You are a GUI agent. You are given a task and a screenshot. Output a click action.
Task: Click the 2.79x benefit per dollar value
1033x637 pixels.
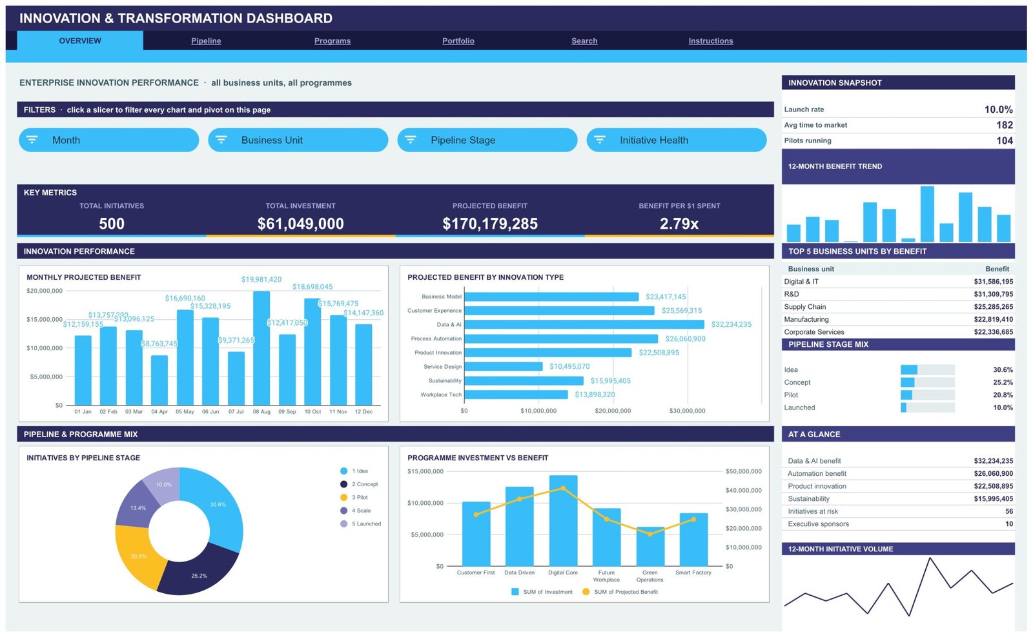coord(679,224)
